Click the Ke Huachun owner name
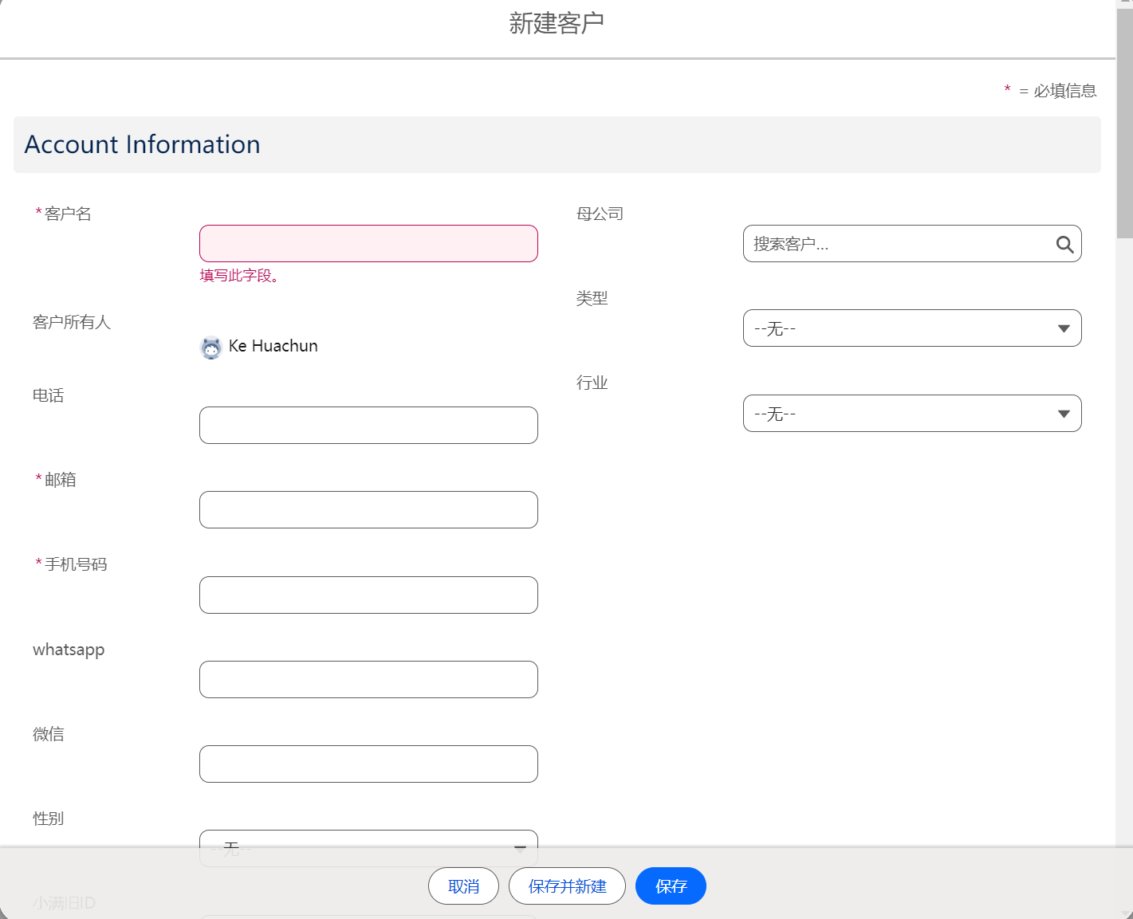This screenshot has width=1133, height=919. 273,346
